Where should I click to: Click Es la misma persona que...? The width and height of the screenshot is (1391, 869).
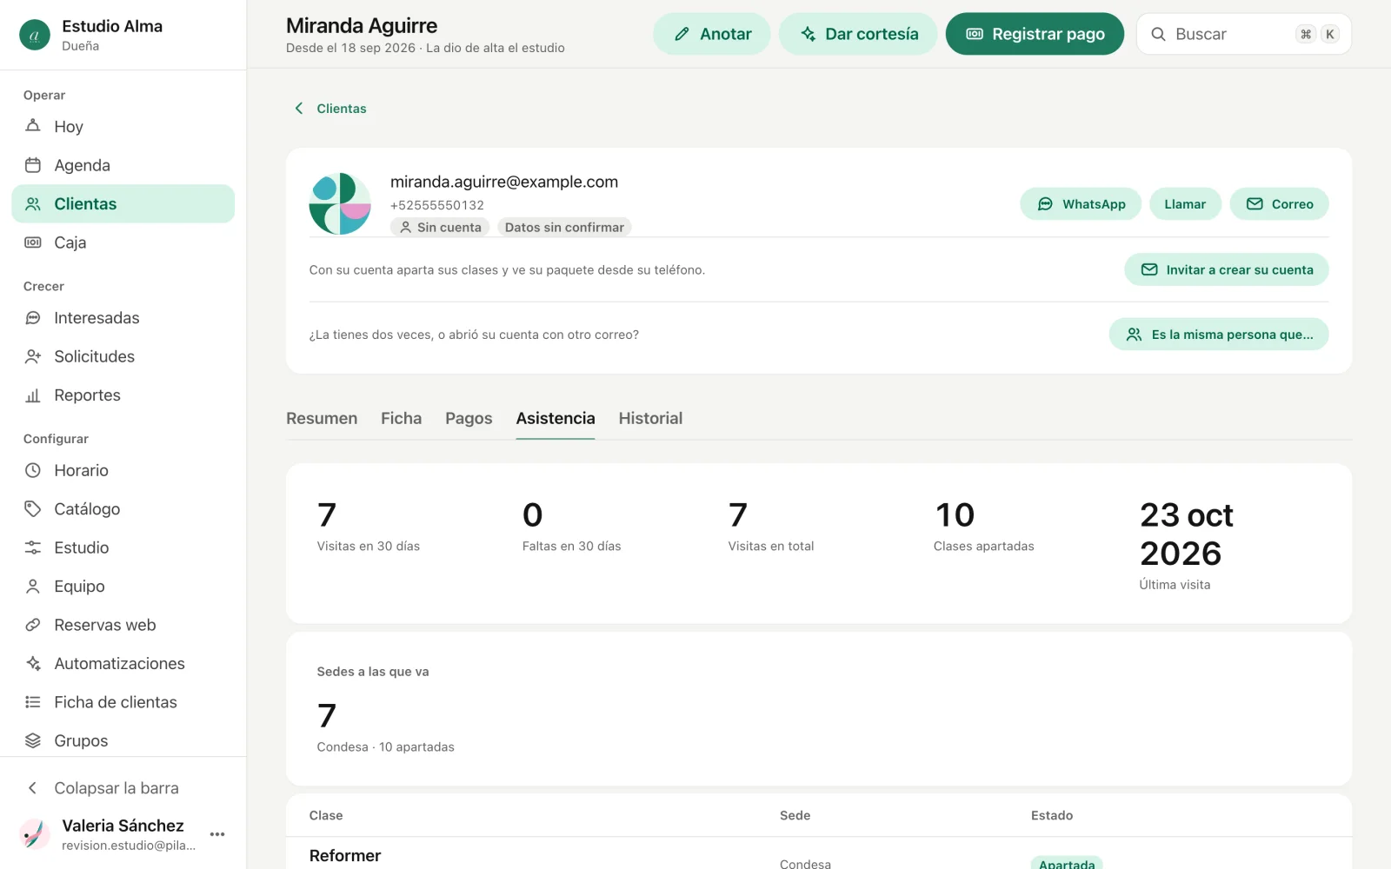pos(1219,335)
